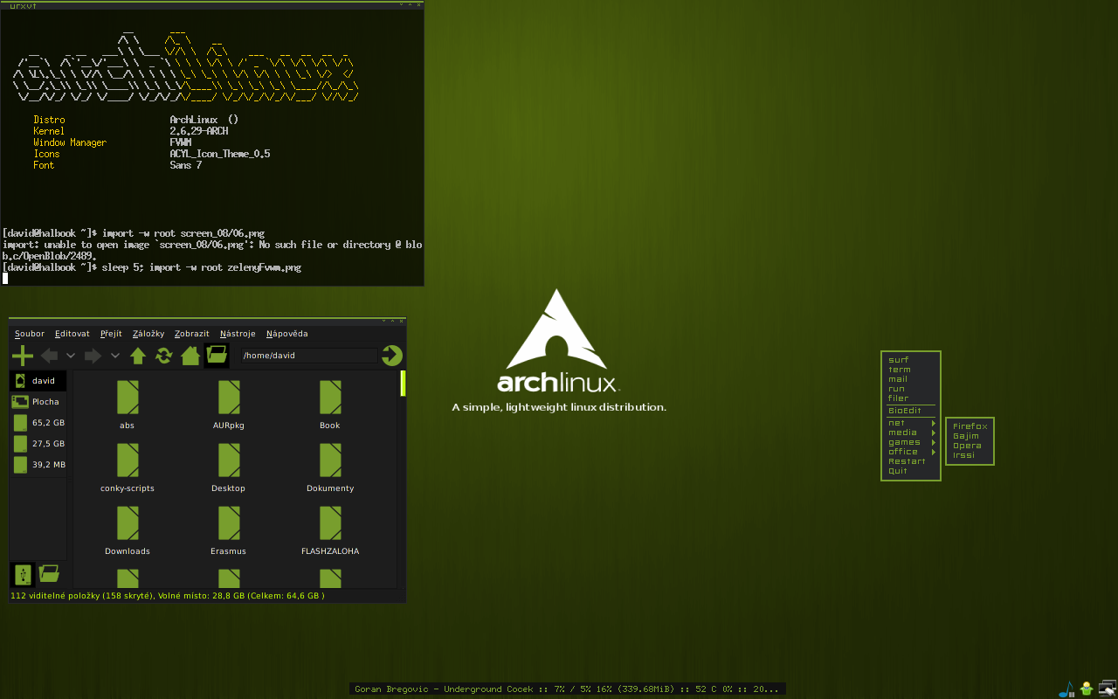Click the file manager vertical scrollbar thumb
The height and width of the screenshot is (699, 1118).
(x=403, y=384)
